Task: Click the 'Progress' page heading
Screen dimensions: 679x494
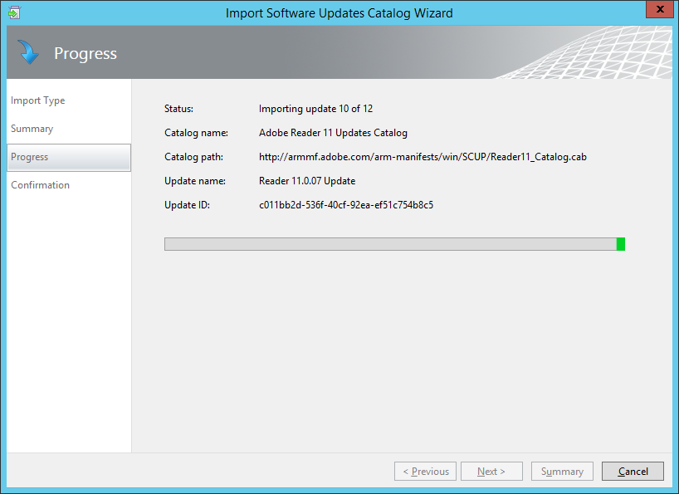Action: (85, 53)
